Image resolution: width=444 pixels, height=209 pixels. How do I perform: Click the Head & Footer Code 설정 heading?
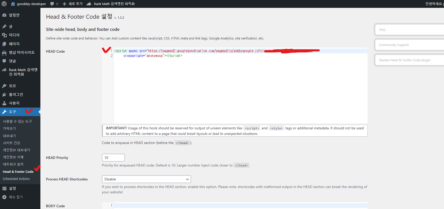(79, 17)
